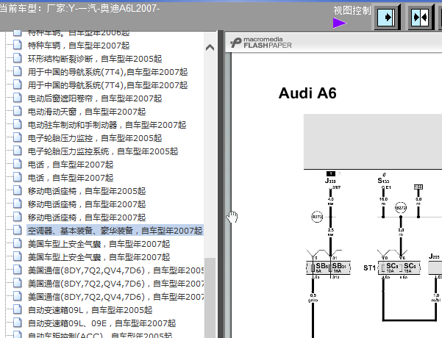Open 特种车辆，自车型年2007起
Image resolution: width=442 pixels, height=338 pixels.
pos(79,46)
